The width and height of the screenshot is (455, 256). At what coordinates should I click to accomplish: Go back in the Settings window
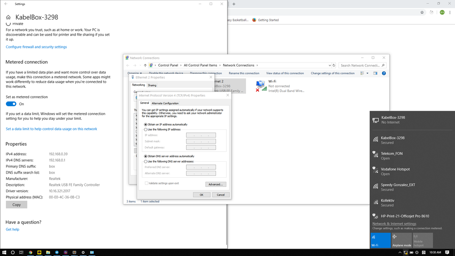coord(6,4)
